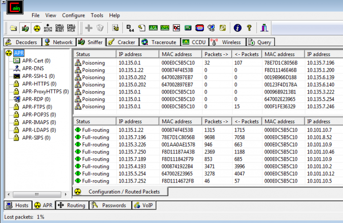Select Full-routing row for 10.135.4.193

coord(208,166)
